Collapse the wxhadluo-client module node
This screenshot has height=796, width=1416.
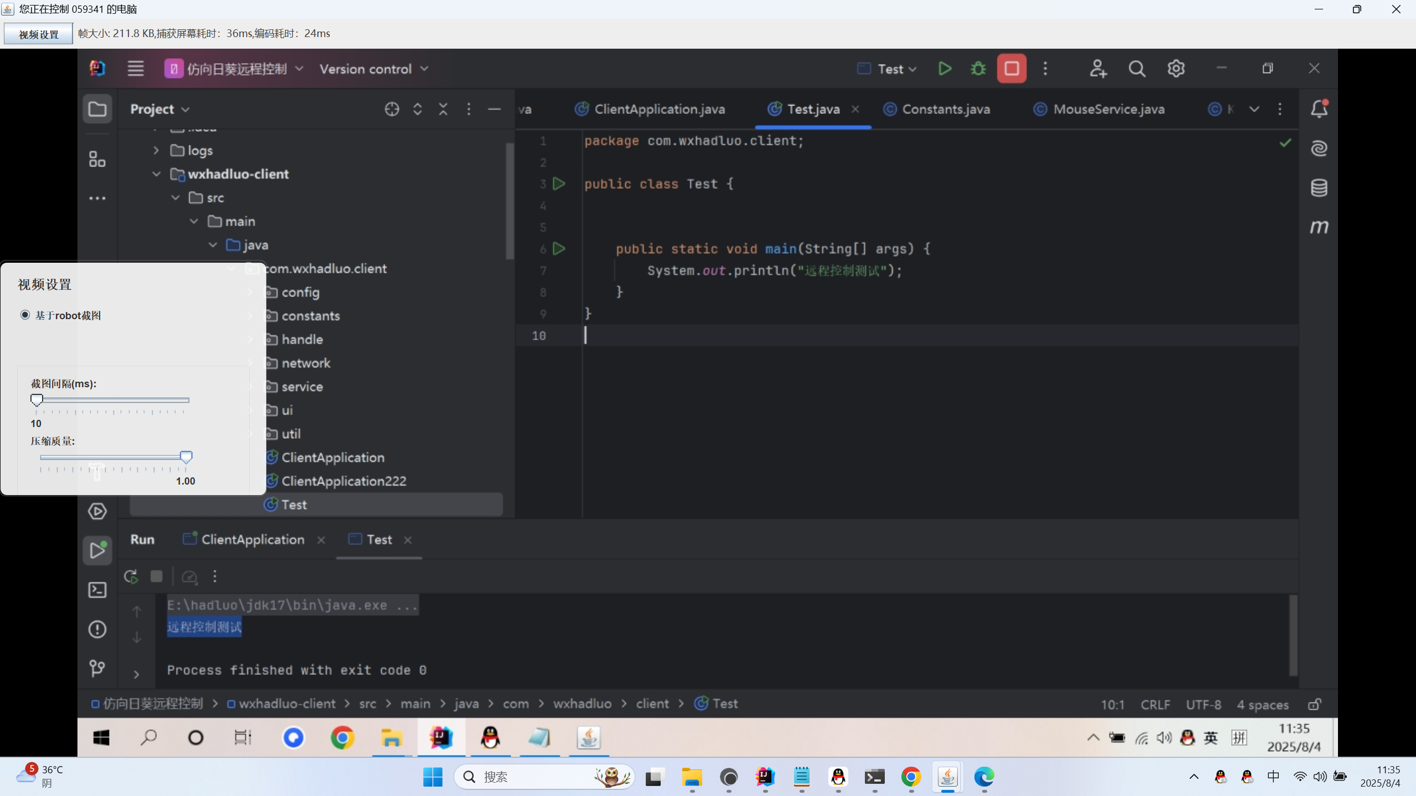pos(156,174)
